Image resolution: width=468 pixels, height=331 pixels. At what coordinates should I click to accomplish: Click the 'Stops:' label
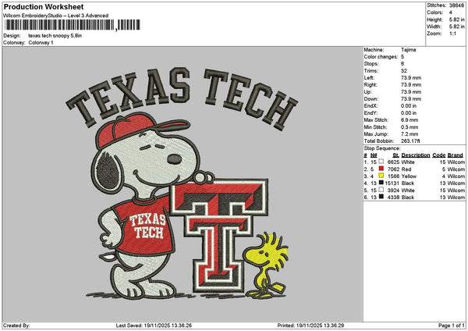[371, 64]
